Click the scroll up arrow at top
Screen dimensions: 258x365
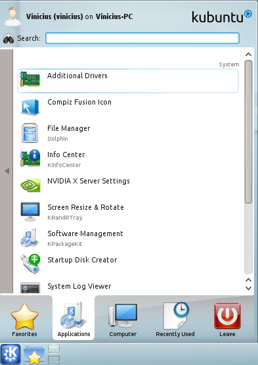pyautogui.click(x=248, y=55)
